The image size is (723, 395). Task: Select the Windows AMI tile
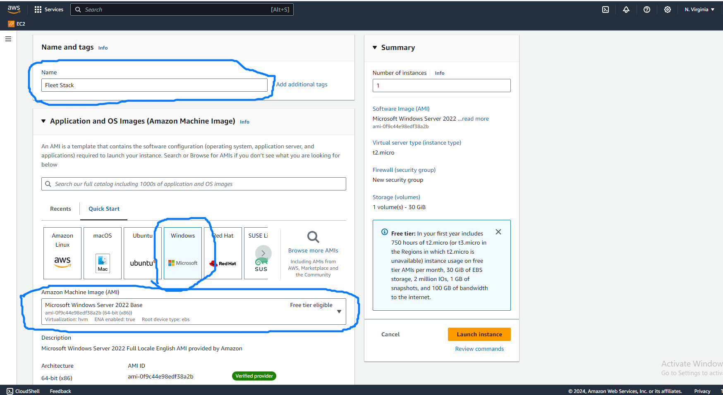tap(183, 253)
